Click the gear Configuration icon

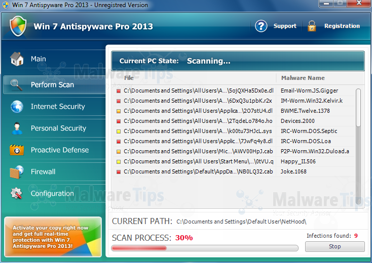click(16, 193)
